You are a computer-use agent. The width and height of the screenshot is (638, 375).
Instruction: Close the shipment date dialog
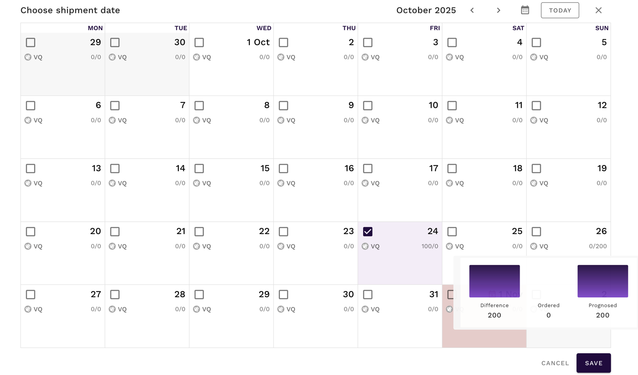pyautogui.click(x=598, y=10)
